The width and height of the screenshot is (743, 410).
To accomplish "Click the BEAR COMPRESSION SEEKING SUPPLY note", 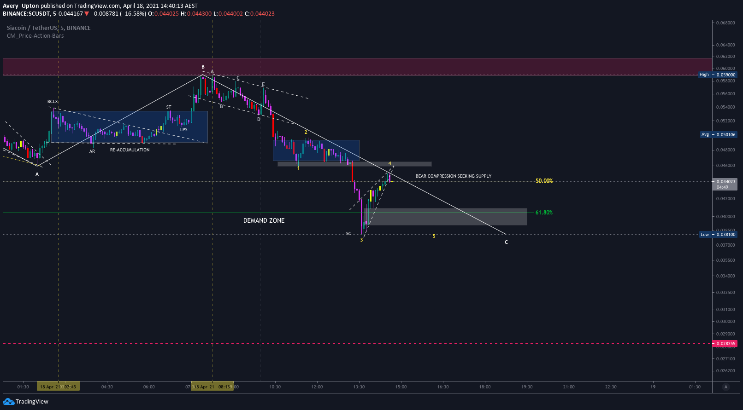I will 454,176.
